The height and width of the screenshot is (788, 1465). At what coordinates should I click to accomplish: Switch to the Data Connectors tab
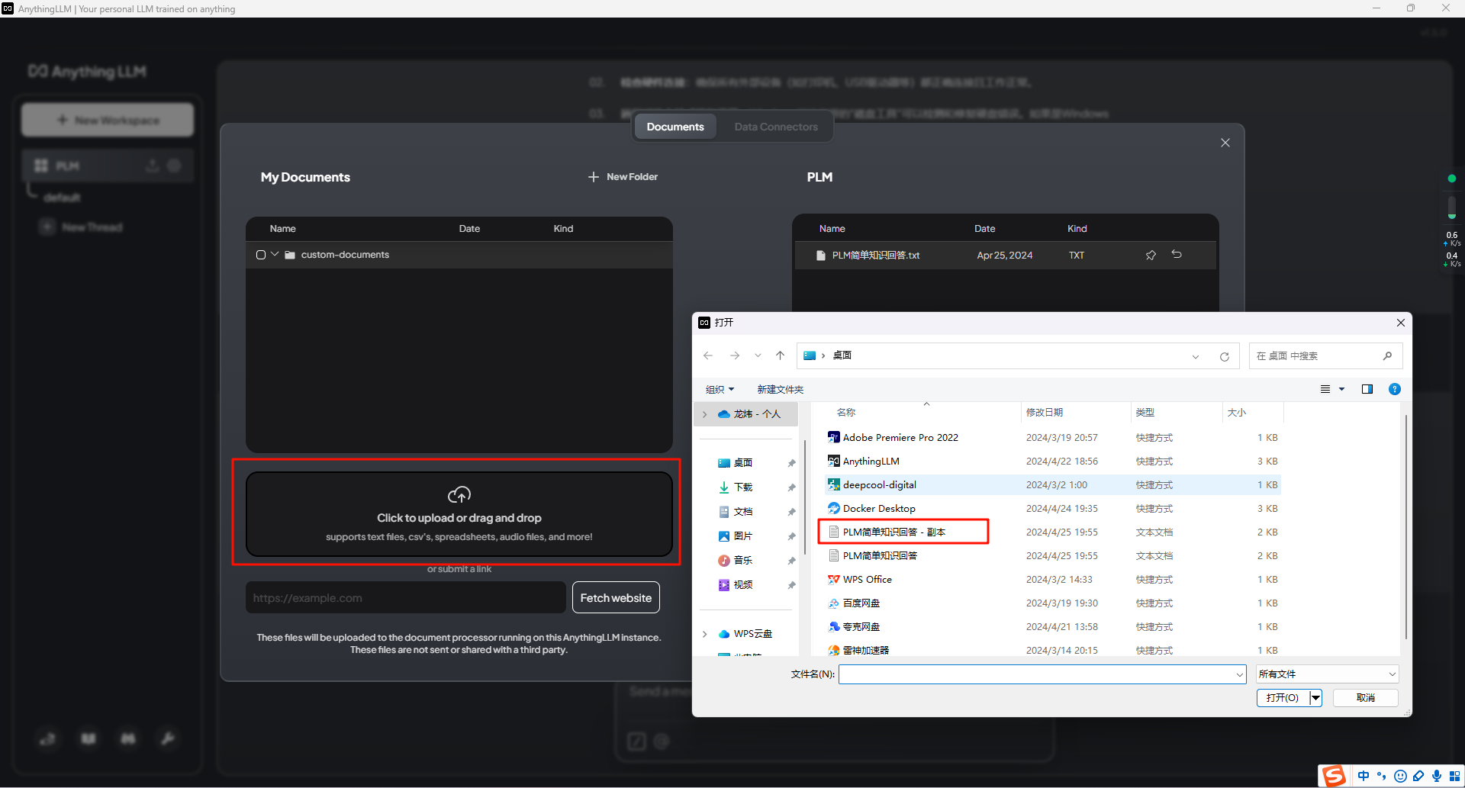776,127
